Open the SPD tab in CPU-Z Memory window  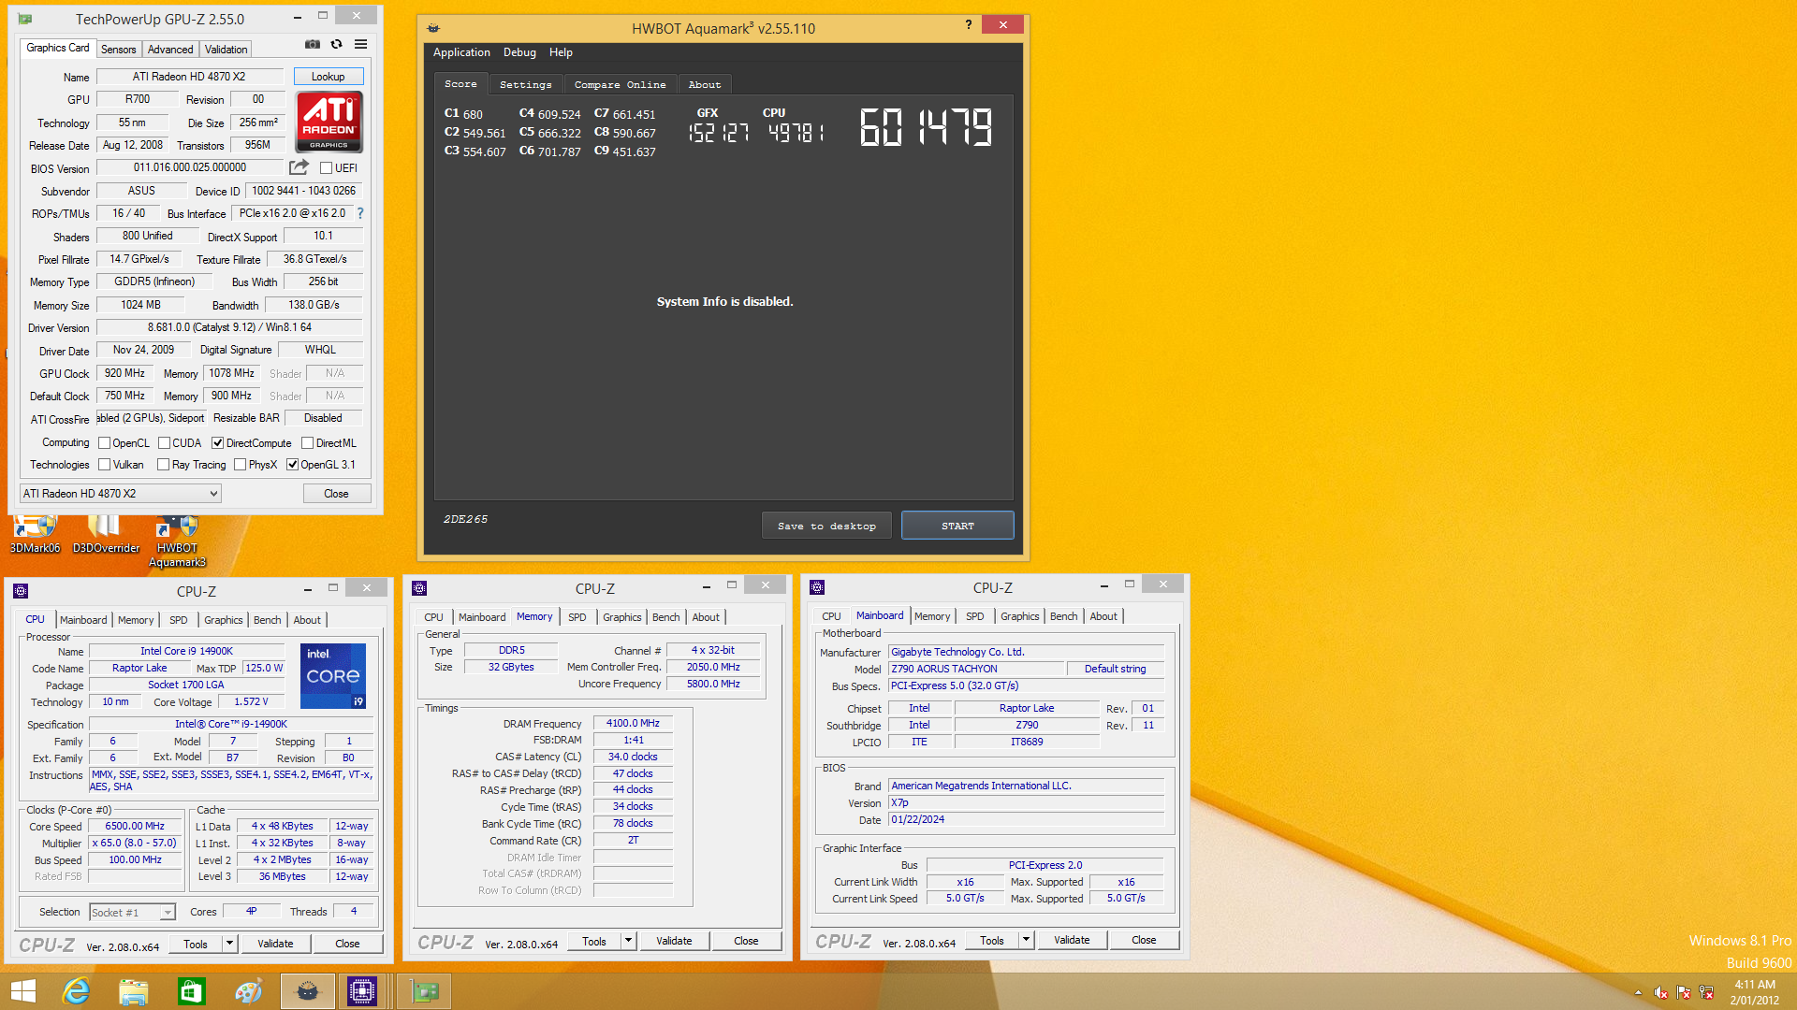coord(577,617)
